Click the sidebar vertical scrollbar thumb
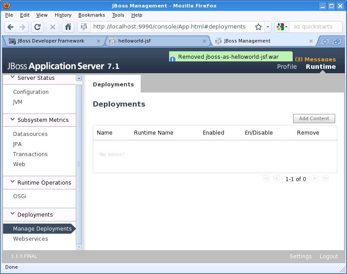 point(79,164)
